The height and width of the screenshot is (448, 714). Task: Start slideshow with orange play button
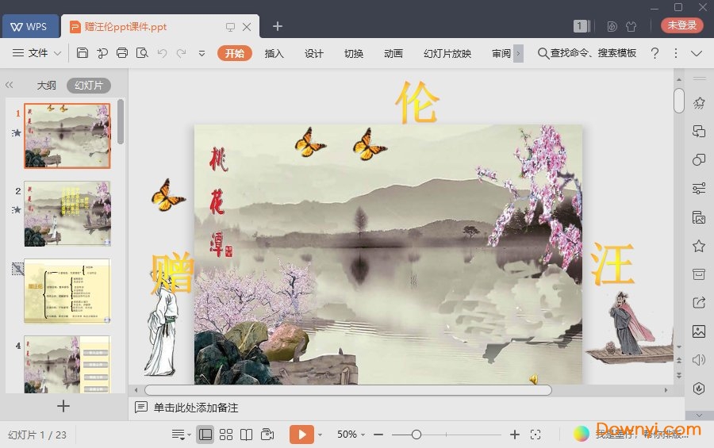(301, 435)
